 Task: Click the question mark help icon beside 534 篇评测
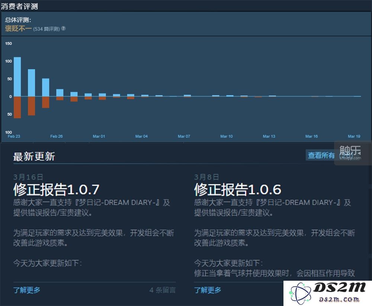[63, 29]
